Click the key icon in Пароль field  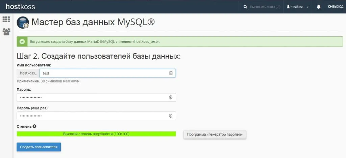pos(171,97)
